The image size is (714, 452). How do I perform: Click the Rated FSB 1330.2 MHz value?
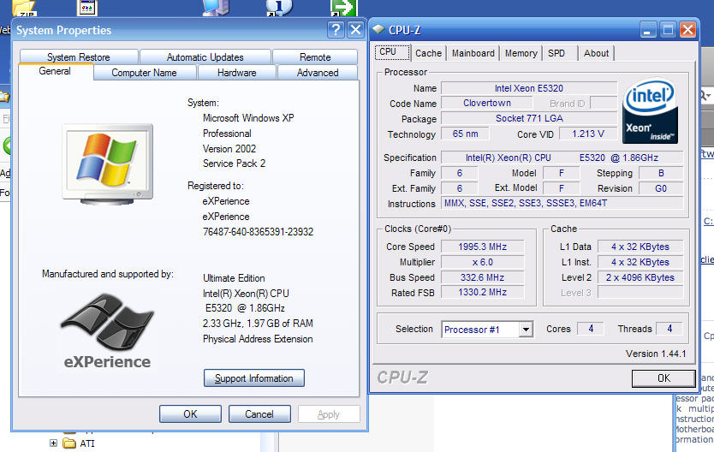482,292
